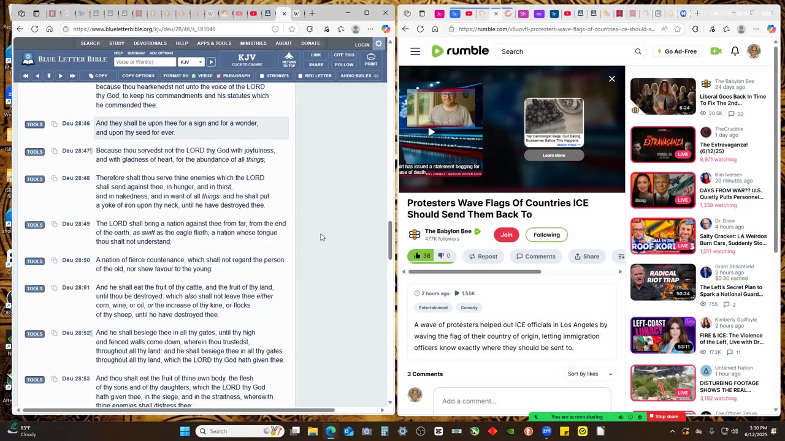Click the Windows Start button
This screenshot has height=441, width=785.
(x=185, y=431)
